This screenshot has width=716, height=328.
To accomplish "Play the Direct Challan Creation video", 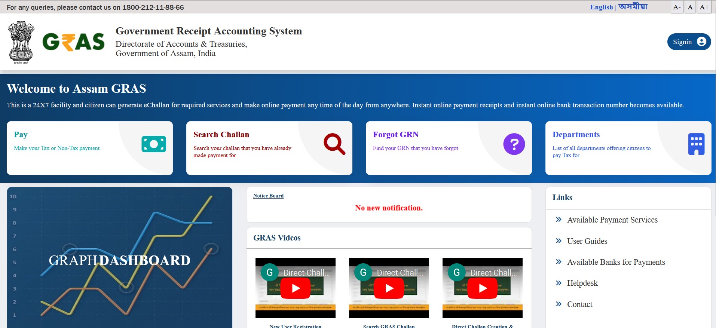I will pyautogui.click(x=483, y=288).
